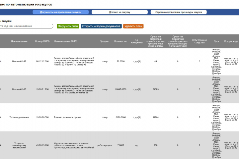Click the Ед. измерения column header
This screenshot has width=239, height=159.
[x=136, y=41]
